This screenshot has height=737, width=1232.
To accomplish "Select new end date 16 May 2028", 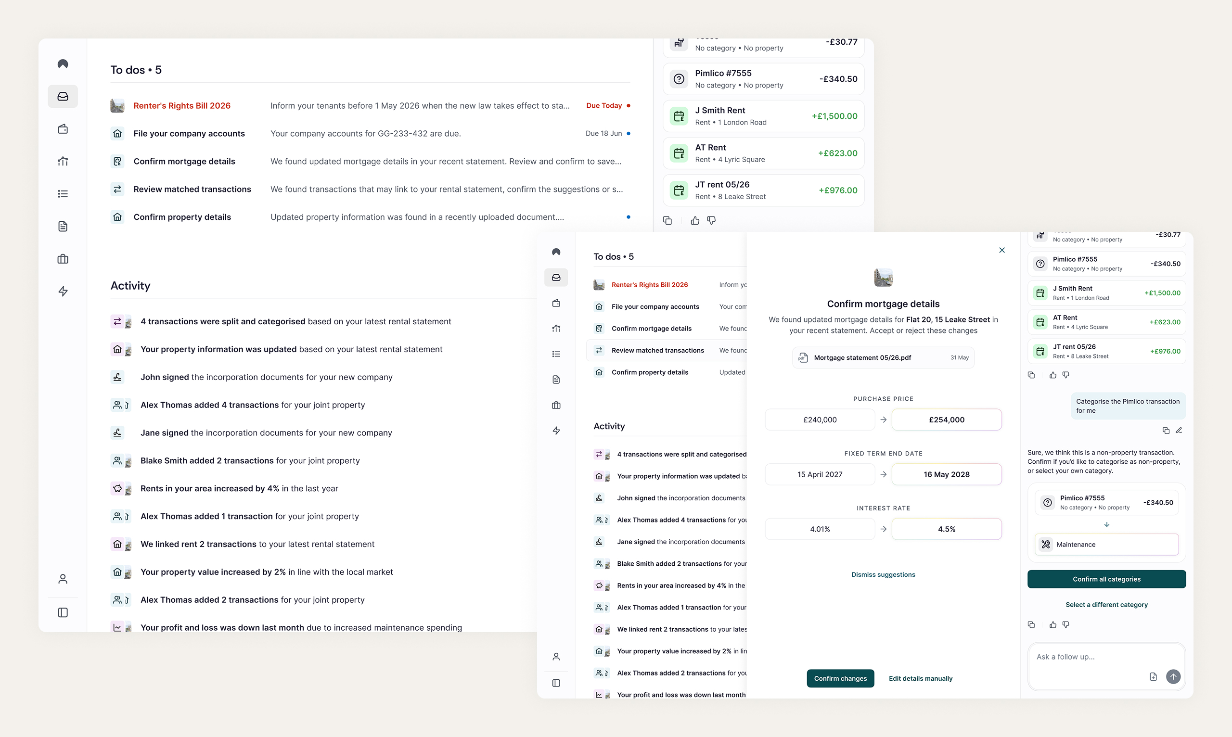I will click(946, 474).
